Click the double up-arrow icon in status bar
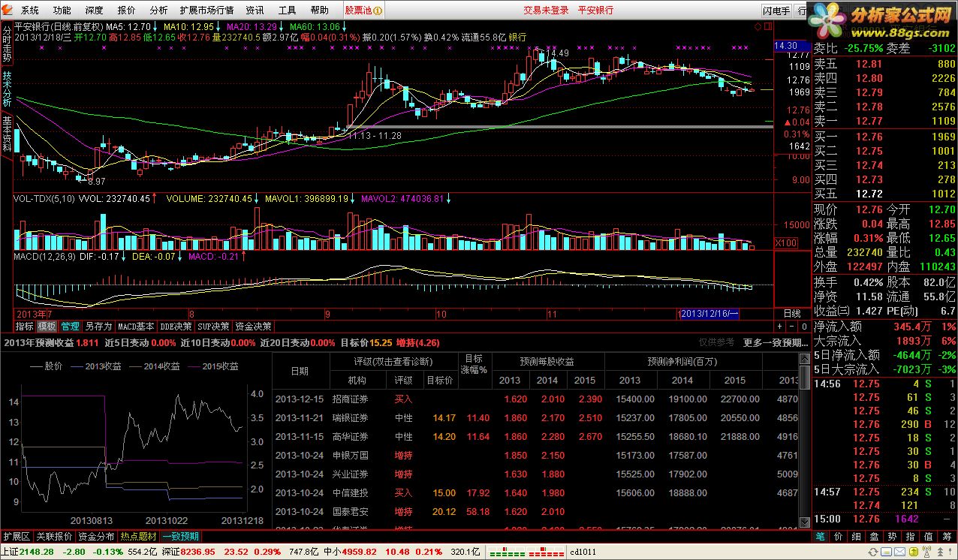 [x=940, y=552]
